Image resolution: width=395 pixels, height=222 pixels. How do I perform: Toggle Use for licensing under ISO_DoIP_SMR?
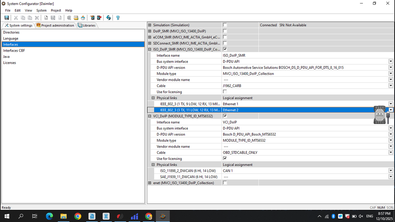[225, 92]
